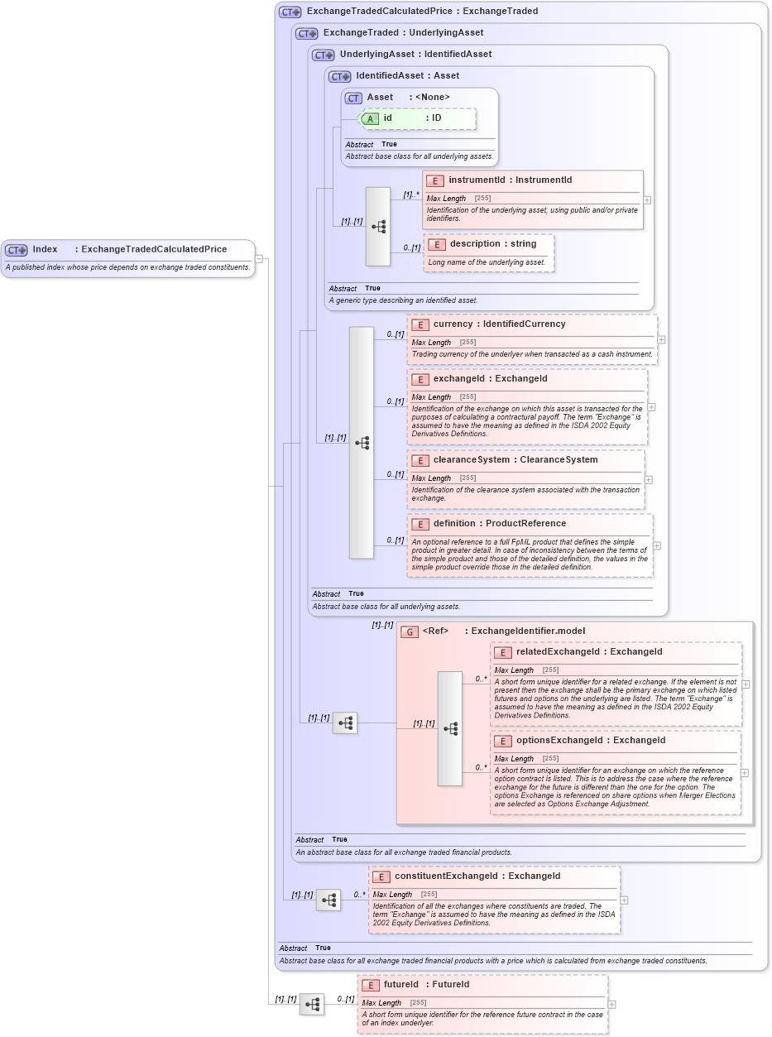Click the optionsExchangeId element name
Viewport: 772px width, 1037px height.
point(560,740)
